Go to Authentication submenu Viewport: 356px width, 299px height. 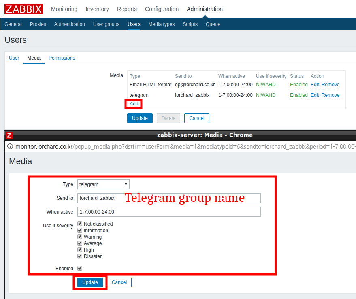[x=70, y=24]
